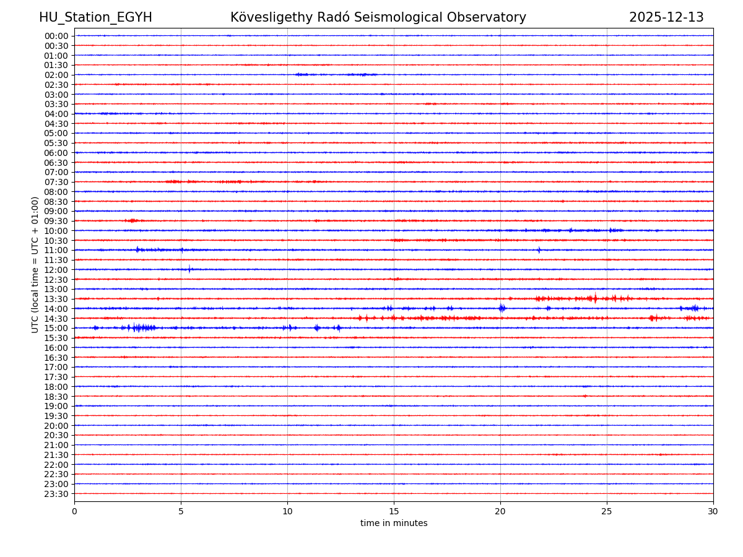The image size is (743, 557).
Task: Click the 'time in minutes' axis label
Action: 394,524
